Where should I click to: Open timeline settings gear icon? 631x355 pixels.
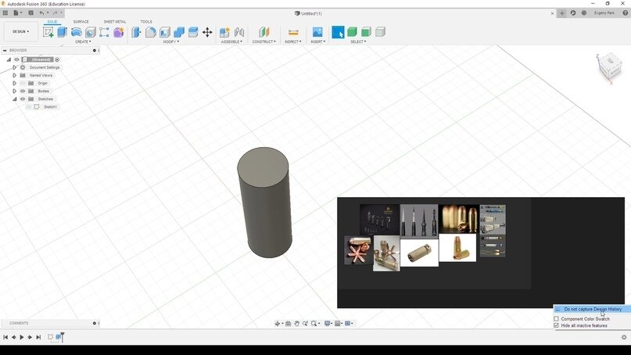point(624,337)
